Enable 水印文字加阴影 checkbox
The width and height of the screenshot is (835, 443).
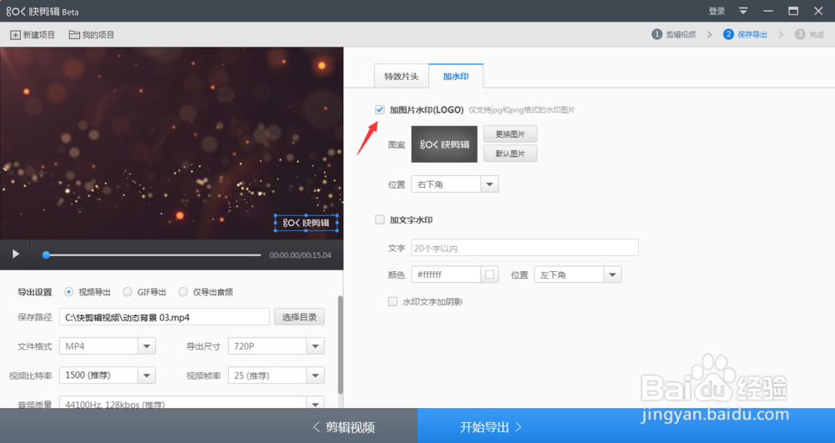tap(392, 301)
